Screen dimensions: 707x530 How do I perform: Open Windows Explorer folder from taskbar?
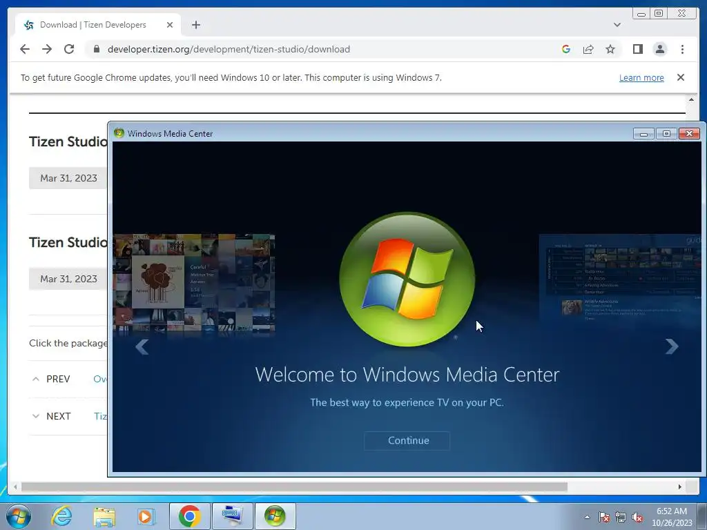tap(104, 516)
